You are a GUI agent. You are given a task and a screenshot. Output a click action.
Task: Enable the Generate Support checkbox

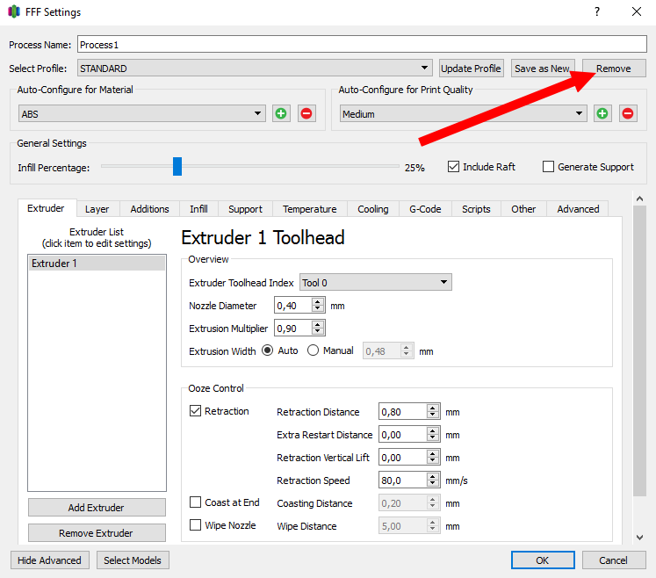[549, 167]
